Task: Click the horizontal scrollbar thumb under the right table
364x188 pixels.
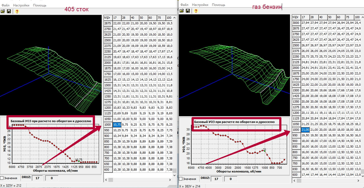Action: 299,181
